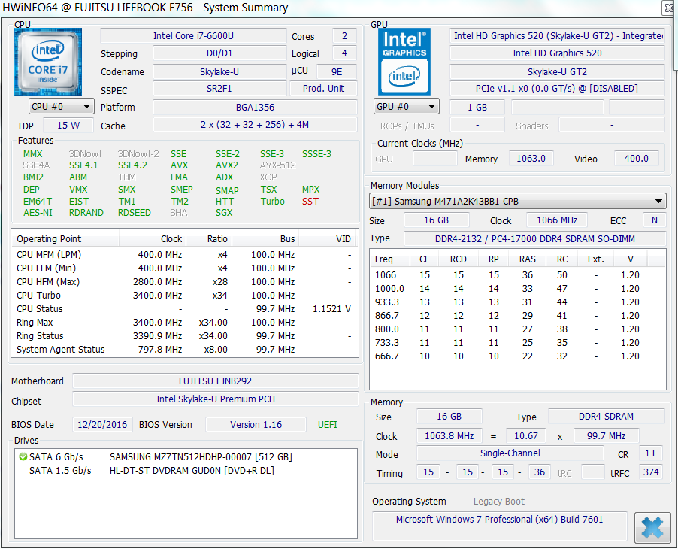Click the Operating Point column header
Screen dimensions: 678x549
[x=65, y=239]
